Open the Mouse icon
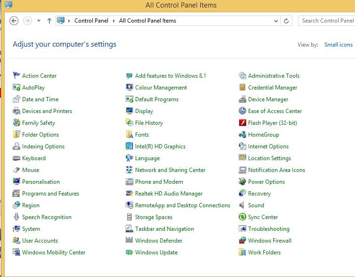 (16, 170)
